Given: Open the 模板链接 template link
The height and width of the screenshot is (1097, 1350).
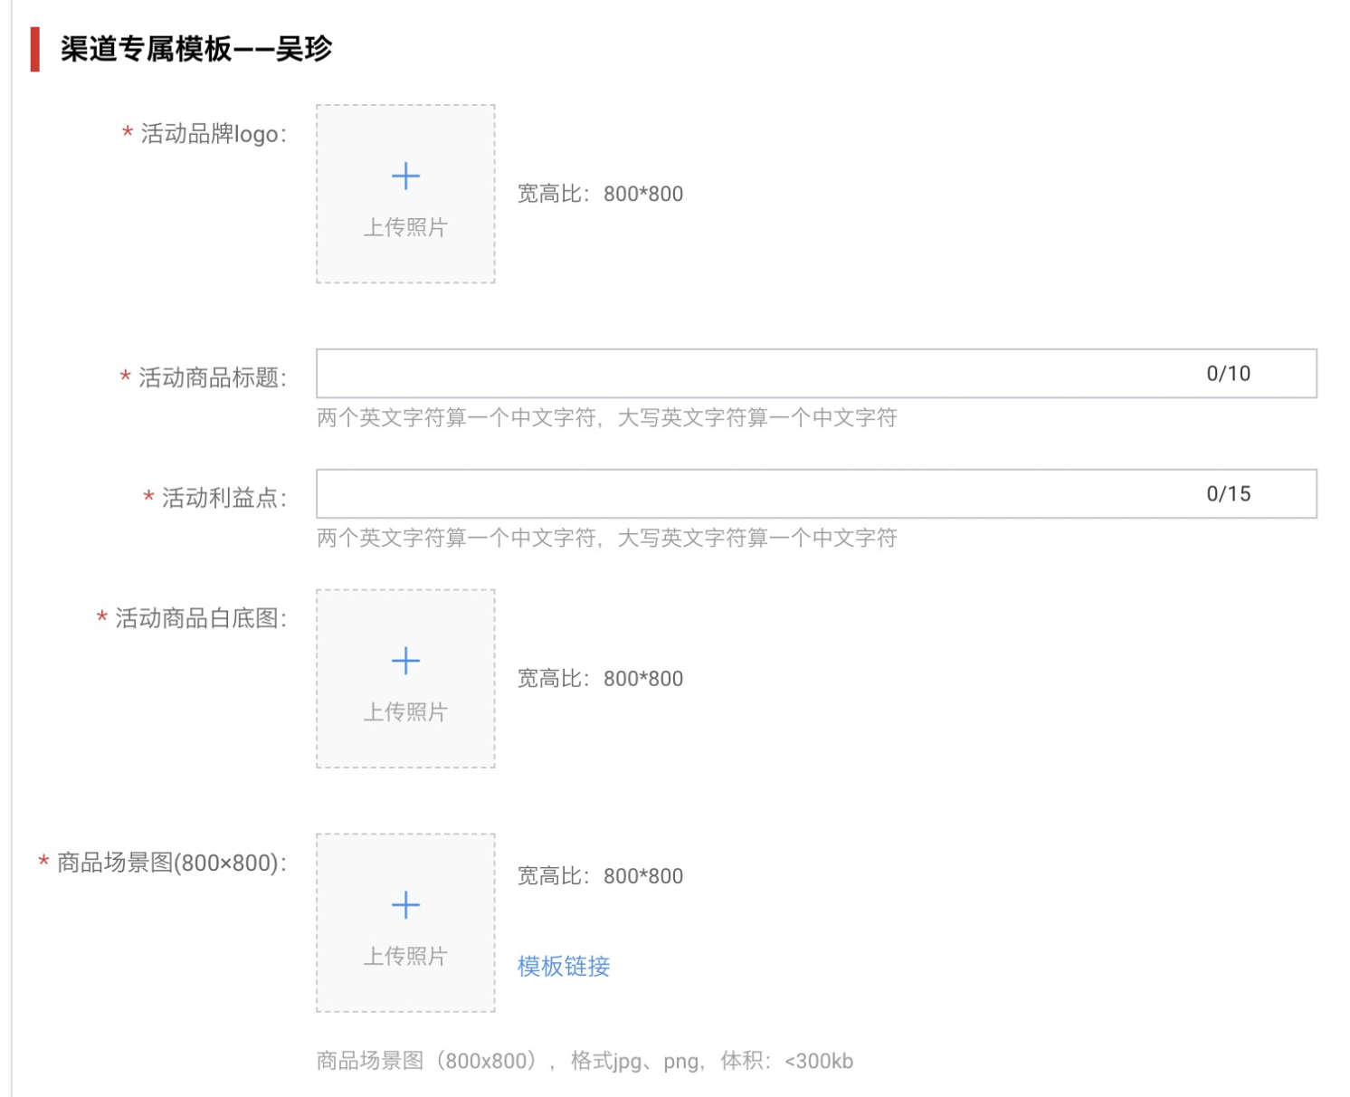Looking at the screenshot, I should coord(562,966).
